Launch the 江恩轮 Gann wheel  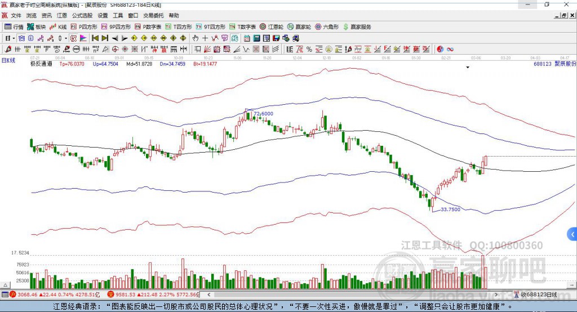[272, 26]
